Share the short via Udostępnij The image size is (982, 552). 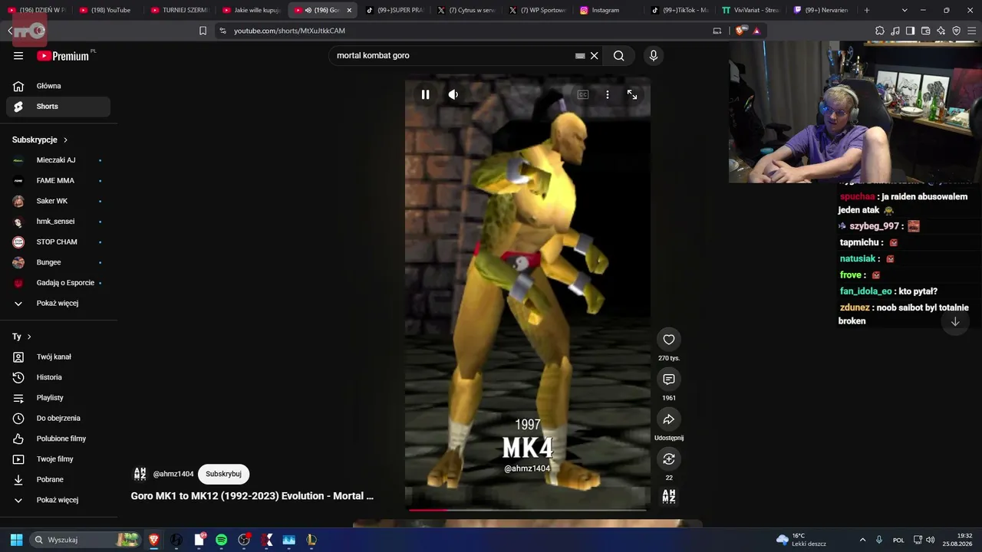tap(669, 419)
